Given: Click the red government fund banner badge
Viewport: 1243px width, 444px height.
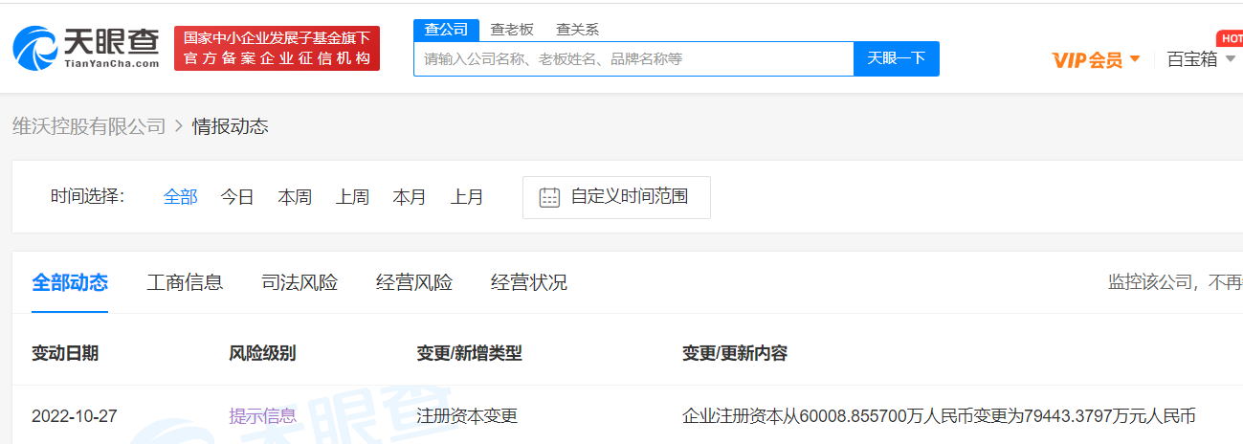Looking at the screenshot, I should pyautogui.click(x=277, y=49).
